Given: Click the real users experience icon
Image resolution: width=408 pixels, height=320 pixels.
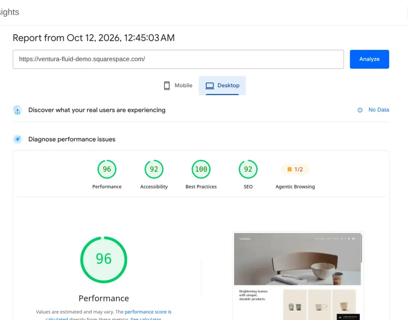Looking at the screenshot, I should pos(18,110).
